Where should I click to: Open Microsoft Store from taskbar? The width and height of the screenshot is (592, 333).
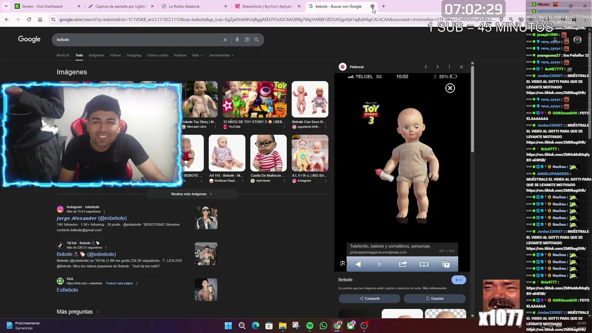(269, 326)
